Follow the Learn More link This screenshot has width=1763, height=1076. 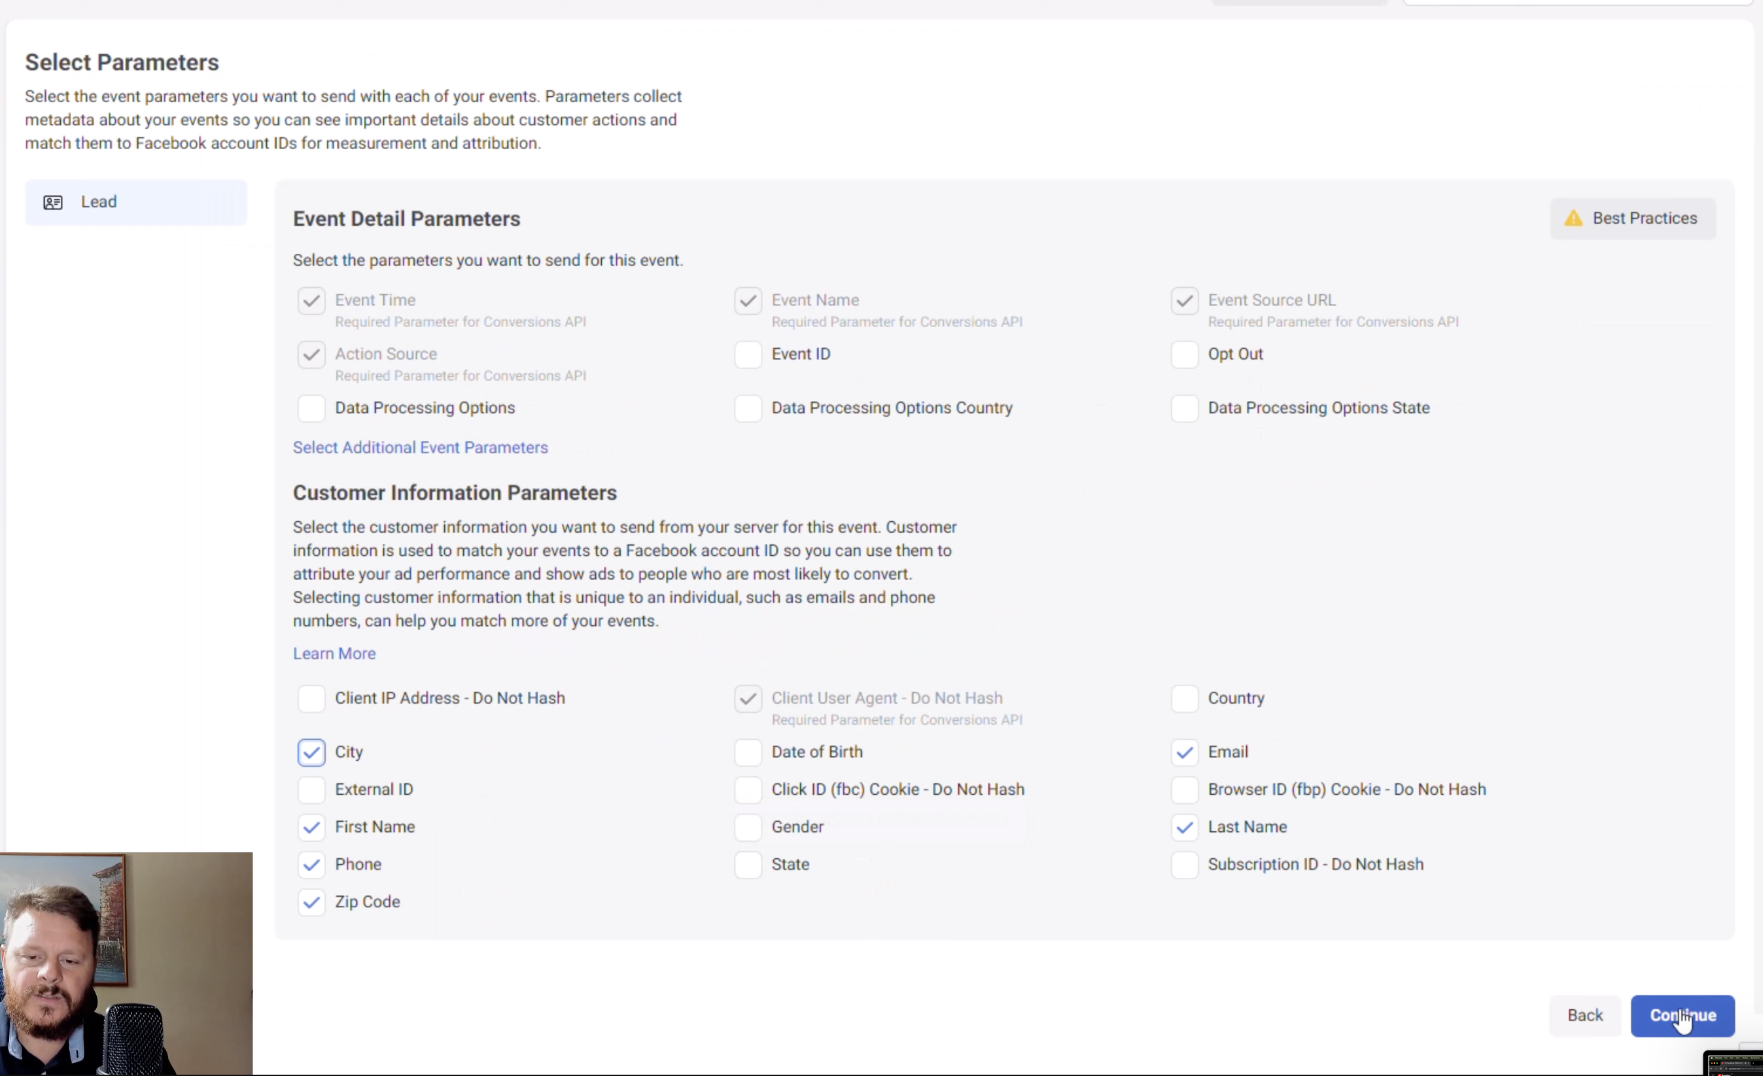334,653
